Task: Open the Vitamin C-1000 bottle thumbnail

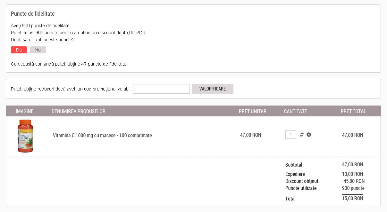Action: click(25, 136)
